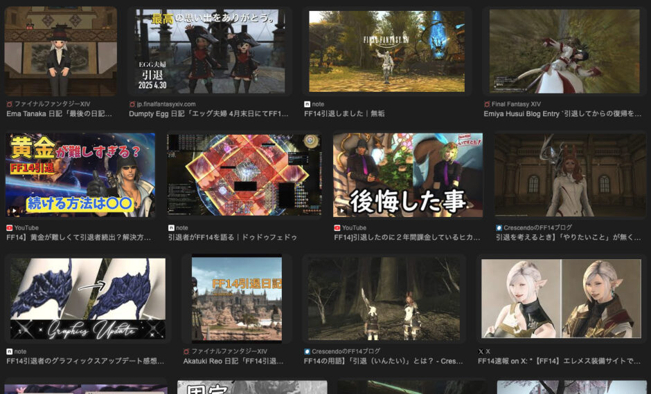
Task: Click source name ファイナルファンタジーXIV above Akatuki Reo
Action: pyautogui.click(x=229, y=351)
